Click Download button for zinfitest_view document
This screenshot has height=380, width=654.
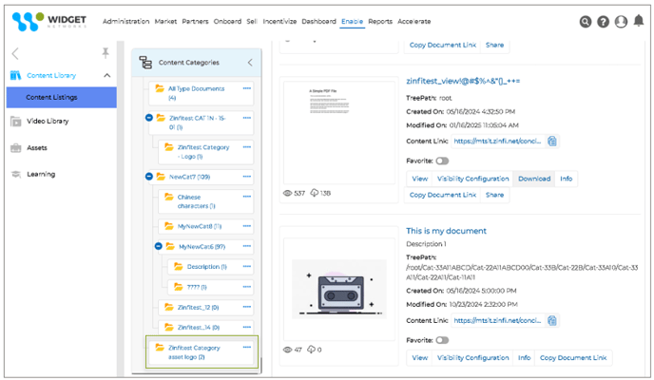(x=533, y=179)
